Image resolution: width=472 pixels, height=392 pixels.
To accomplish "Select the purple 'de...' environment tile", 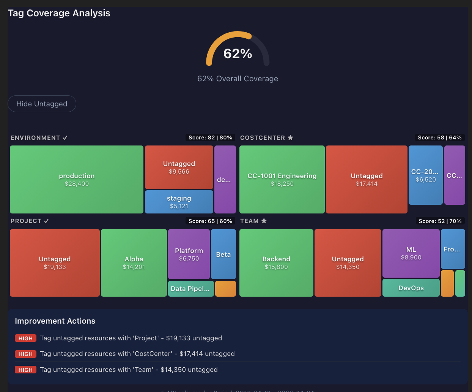I will click(x=225, y=179).
